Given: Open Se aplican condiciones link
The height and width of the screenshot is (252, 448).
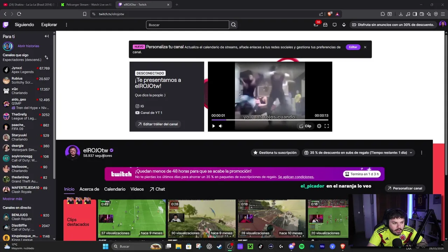Looking at the screenshot, I should click(296, 177).
